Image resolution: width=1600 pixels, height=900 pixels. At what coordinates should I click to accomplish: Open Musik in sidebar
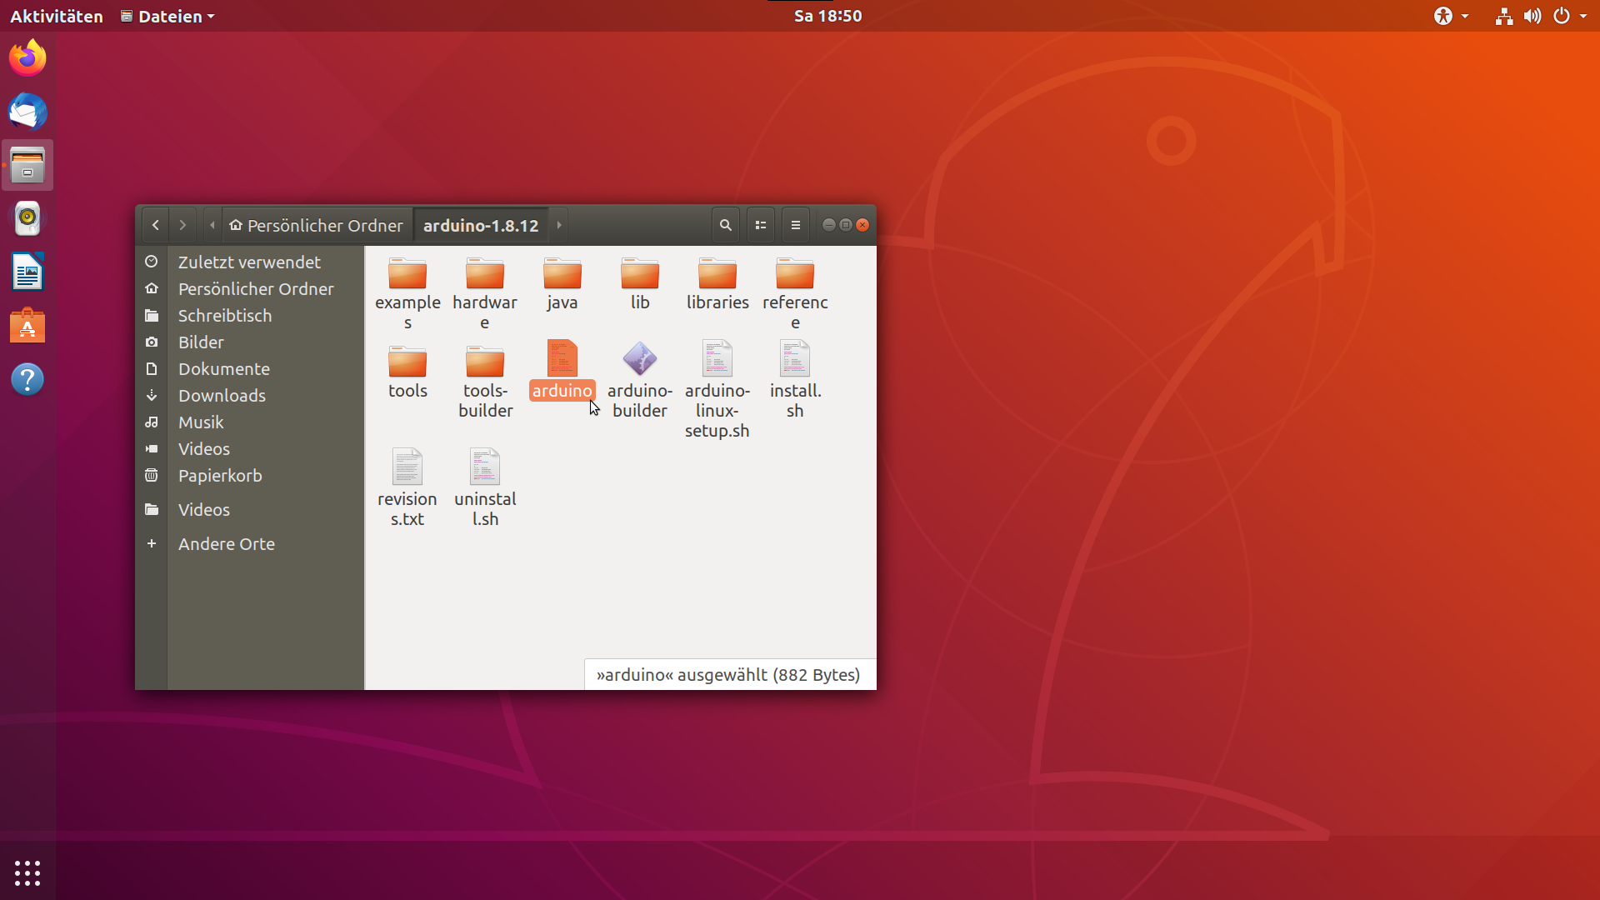click(x=250, y=422)
